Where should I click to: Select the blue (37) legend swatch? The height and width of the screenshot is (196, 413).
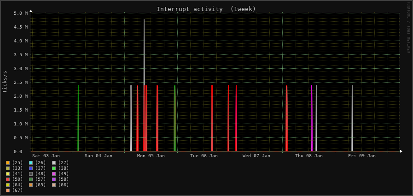coord(31,168)
